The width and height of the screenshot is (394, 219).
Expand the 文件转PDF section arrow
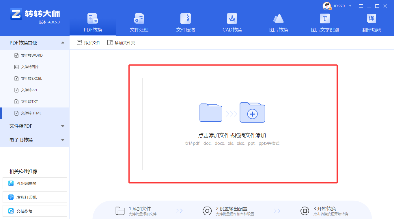click(x=63, y=126)
